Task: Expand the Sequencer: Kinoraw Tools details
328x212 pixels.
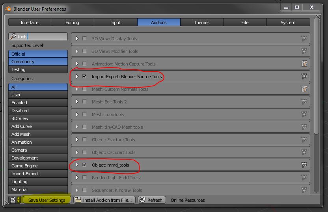Action: tap(77, 190)
